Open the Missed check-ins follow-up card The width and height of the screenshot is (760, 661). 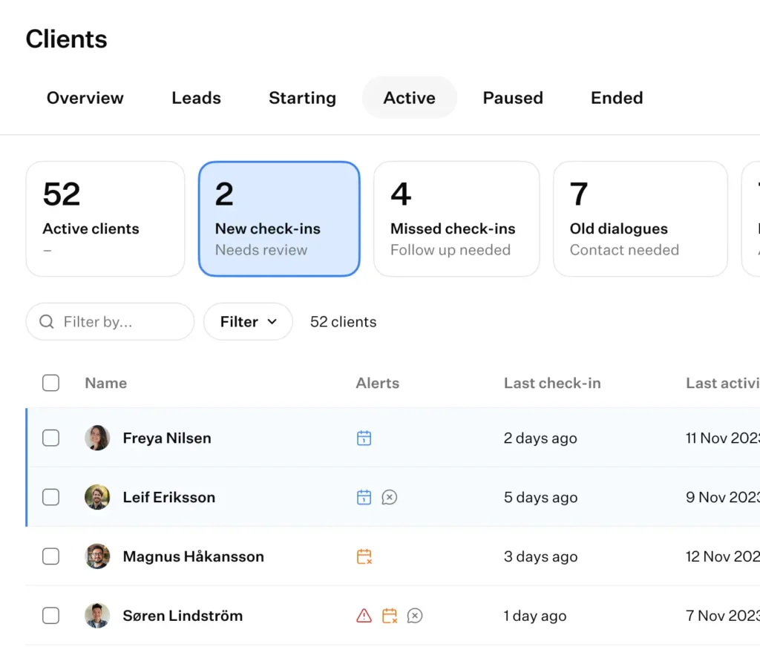click(456, 219)
